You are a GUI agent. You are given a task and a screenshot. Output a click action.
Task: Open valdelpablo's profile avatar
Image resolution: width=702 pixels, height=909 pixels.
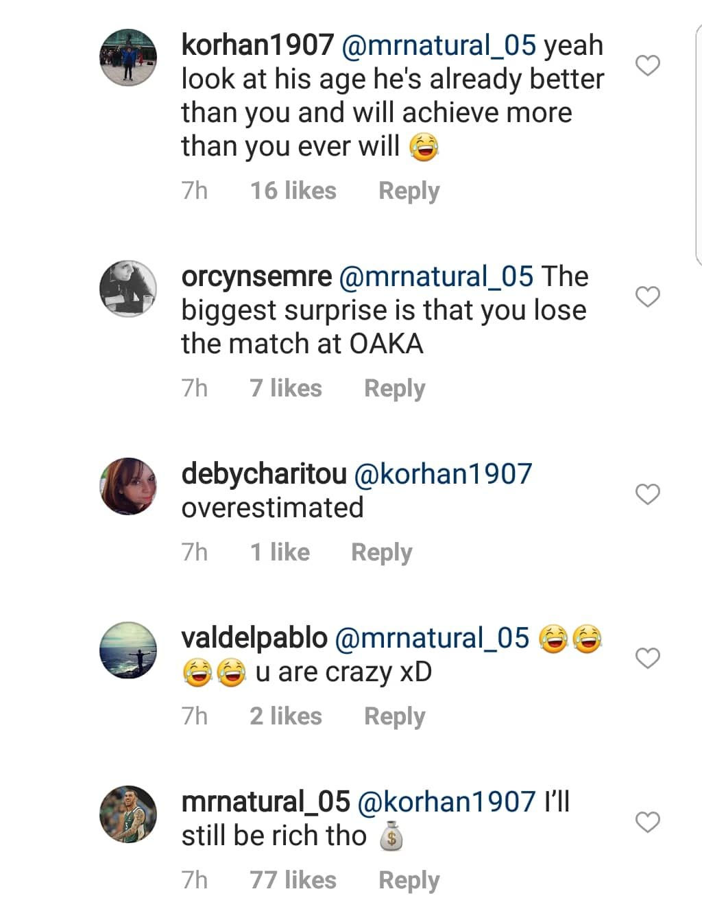tap(128, 650)
